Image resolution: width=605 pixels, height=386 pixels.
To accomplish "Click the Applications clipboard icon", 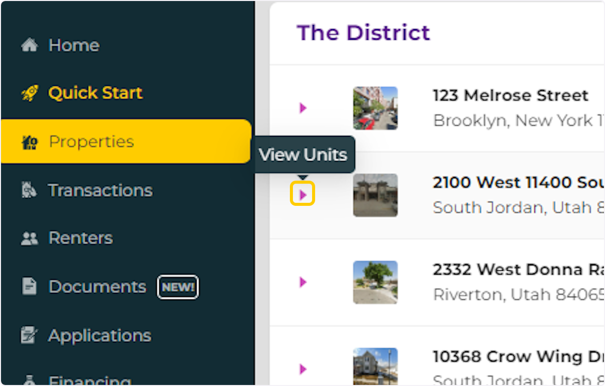I will point(29,335).
